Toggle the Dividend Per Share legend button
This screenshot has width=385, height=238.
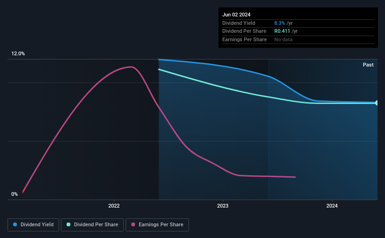[x=92, y=225]
